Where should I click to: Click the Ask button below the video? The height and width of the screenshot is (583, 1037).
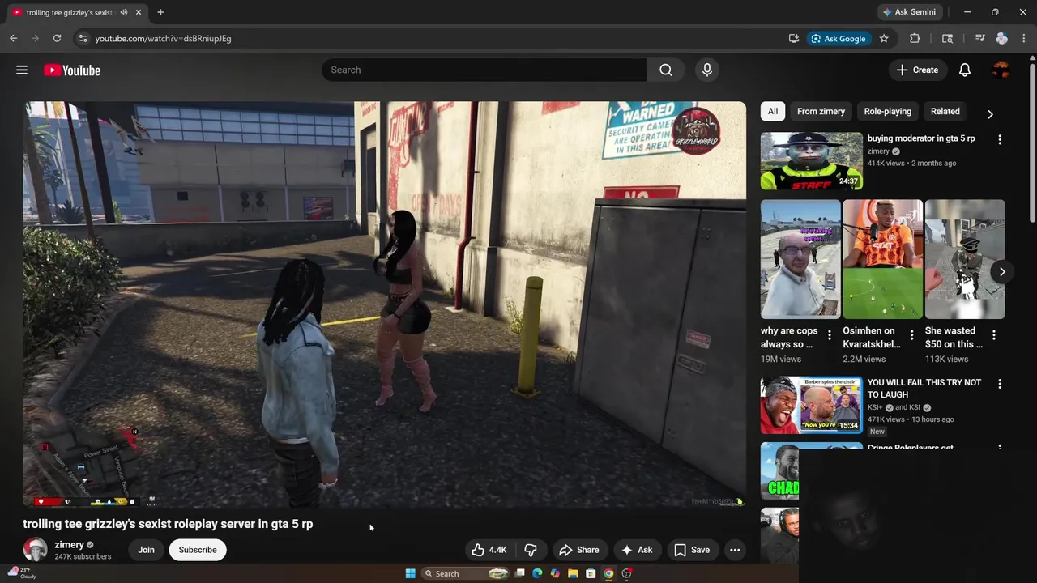click(x=637, y=550)
